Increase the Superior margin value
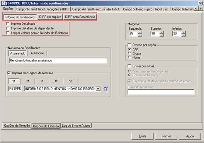This screenshot has height=143, width=204. click(162, 32)
